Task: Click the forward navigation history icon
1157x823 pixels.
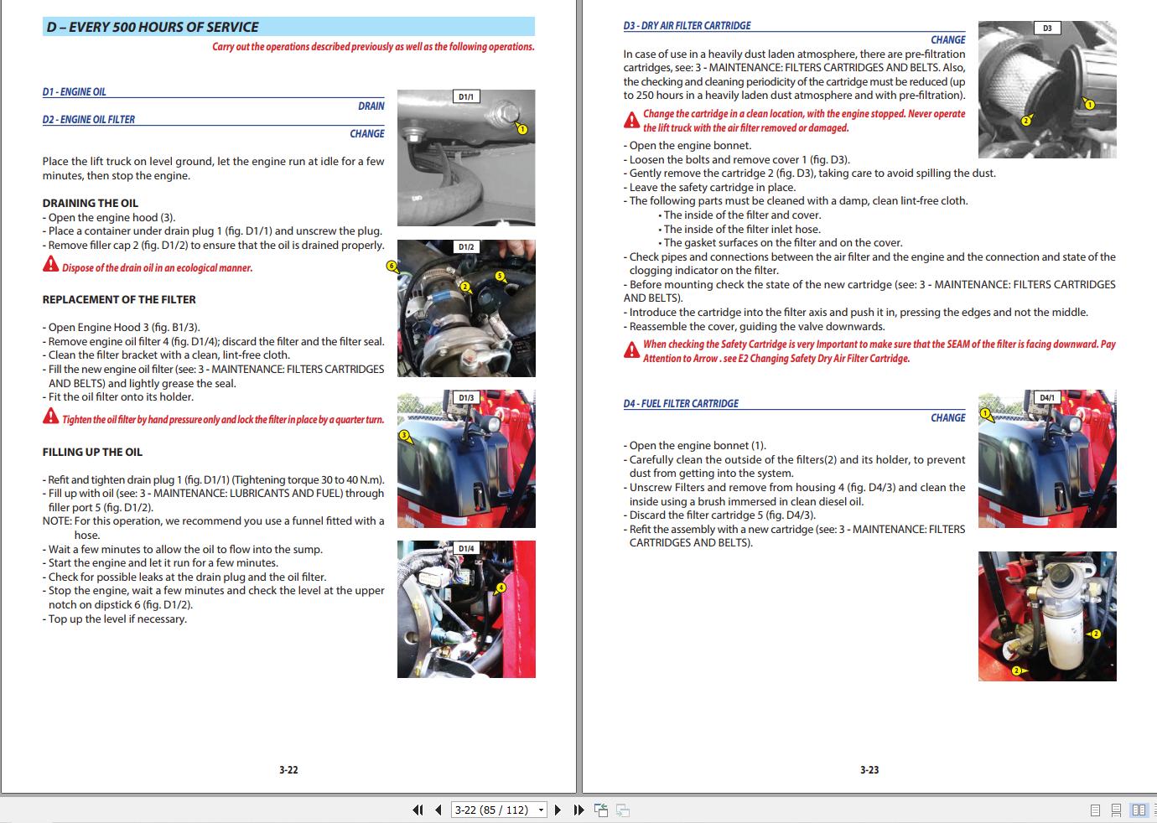Action: 622,810
